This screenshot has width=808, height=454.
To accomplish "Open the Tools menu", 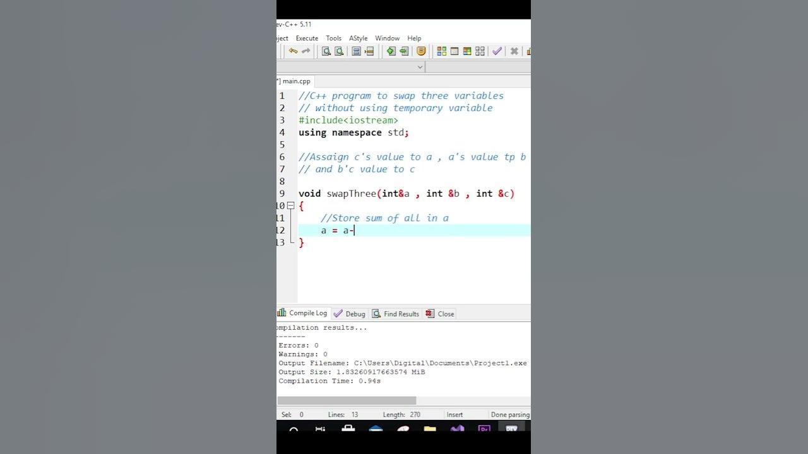I will (x=333, y=38).
